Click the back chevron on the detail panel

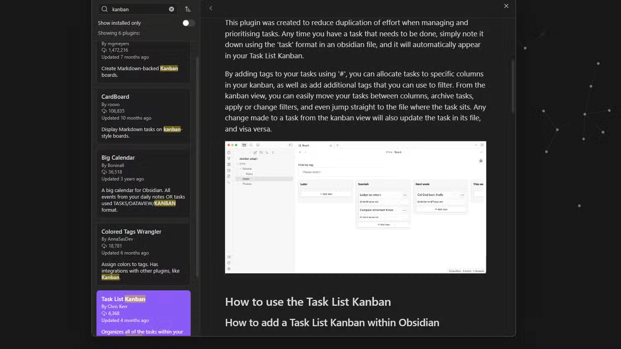pyautogui.click(x=211, y=8)
